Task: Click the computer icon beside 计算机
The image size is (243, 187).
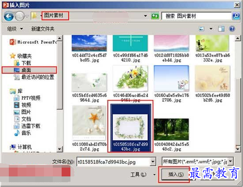Action: click(13, 147)
